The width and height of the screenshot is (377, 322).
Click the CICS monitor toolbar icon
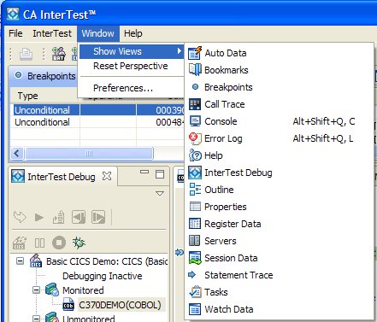tap(20, 243)
